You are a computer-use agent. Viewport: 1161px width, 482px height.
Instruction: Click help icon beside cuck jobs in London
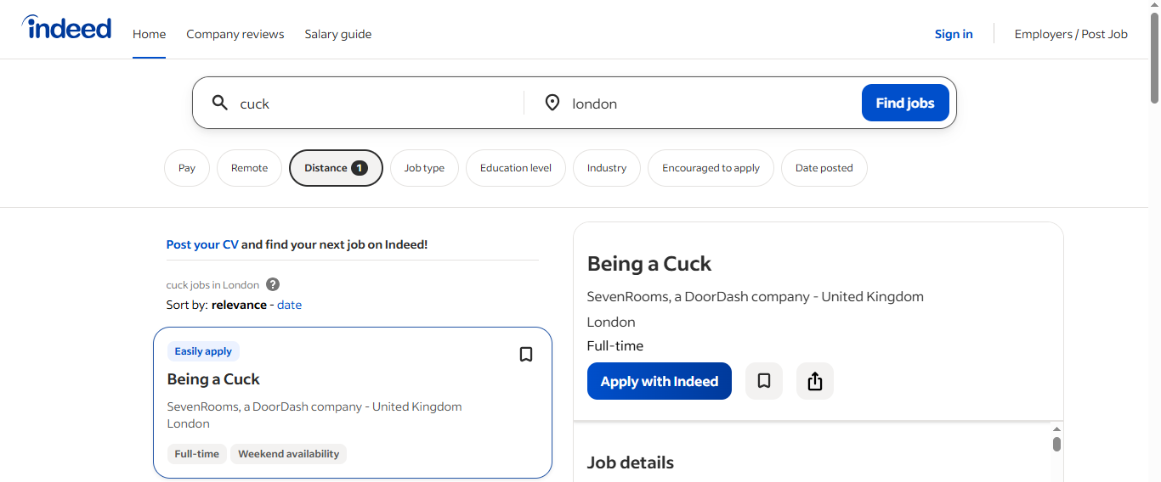click(x=273, y=284)
